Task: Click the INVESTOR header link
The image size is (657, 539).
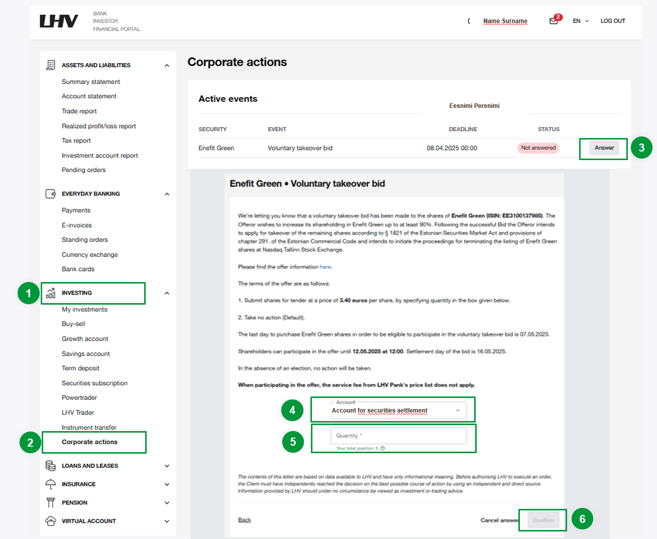Action: (x=105, y=21)
